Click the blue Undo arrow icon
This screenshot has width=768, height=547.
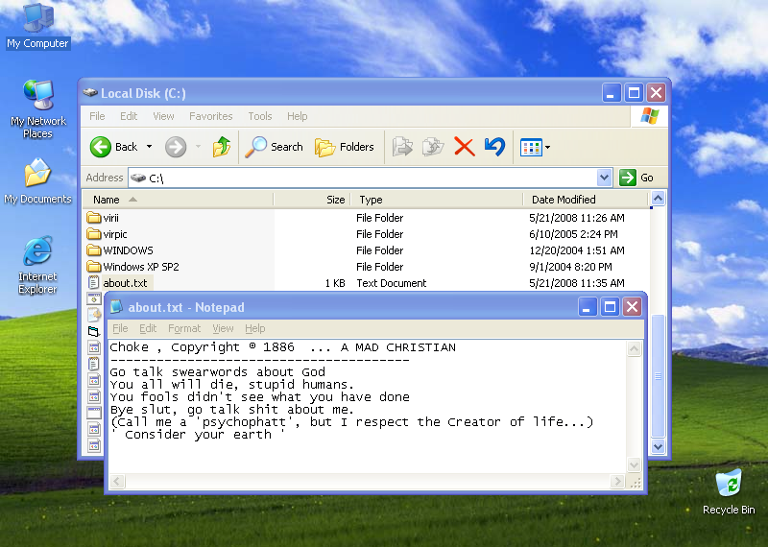[x=494, y=147]
